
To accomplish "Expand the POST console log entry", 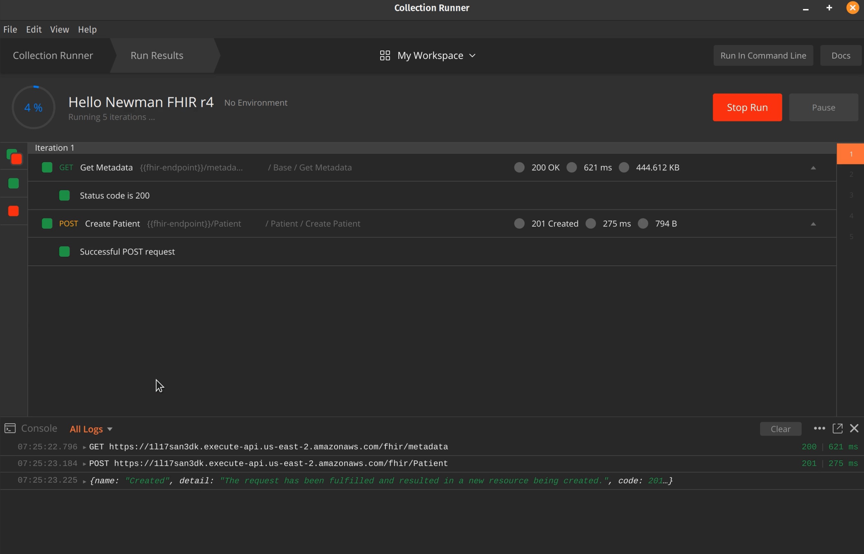I will point(84,464).
